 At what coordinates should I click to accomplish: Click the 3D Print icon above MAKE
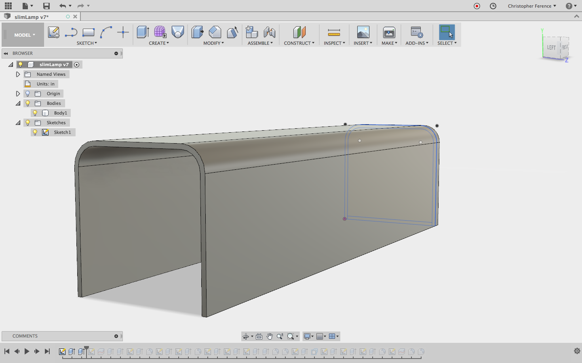point(389,32)
